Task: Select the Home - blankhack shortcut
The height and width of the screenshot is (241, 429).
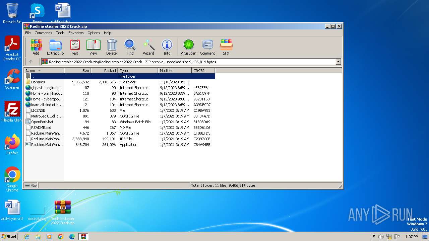Action: [120, 93]
